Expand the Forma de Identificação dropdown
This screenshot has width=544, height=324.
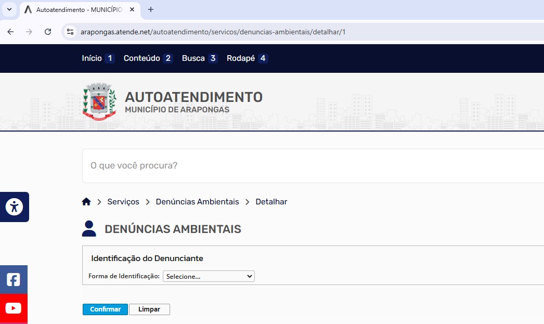coord(209,276)
